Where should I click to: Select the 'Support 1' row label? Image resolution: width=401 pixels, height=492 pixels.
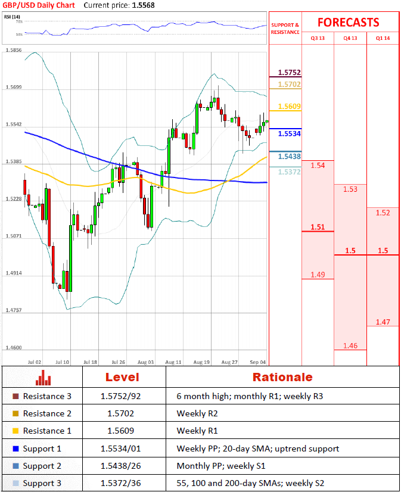[42, 449]
